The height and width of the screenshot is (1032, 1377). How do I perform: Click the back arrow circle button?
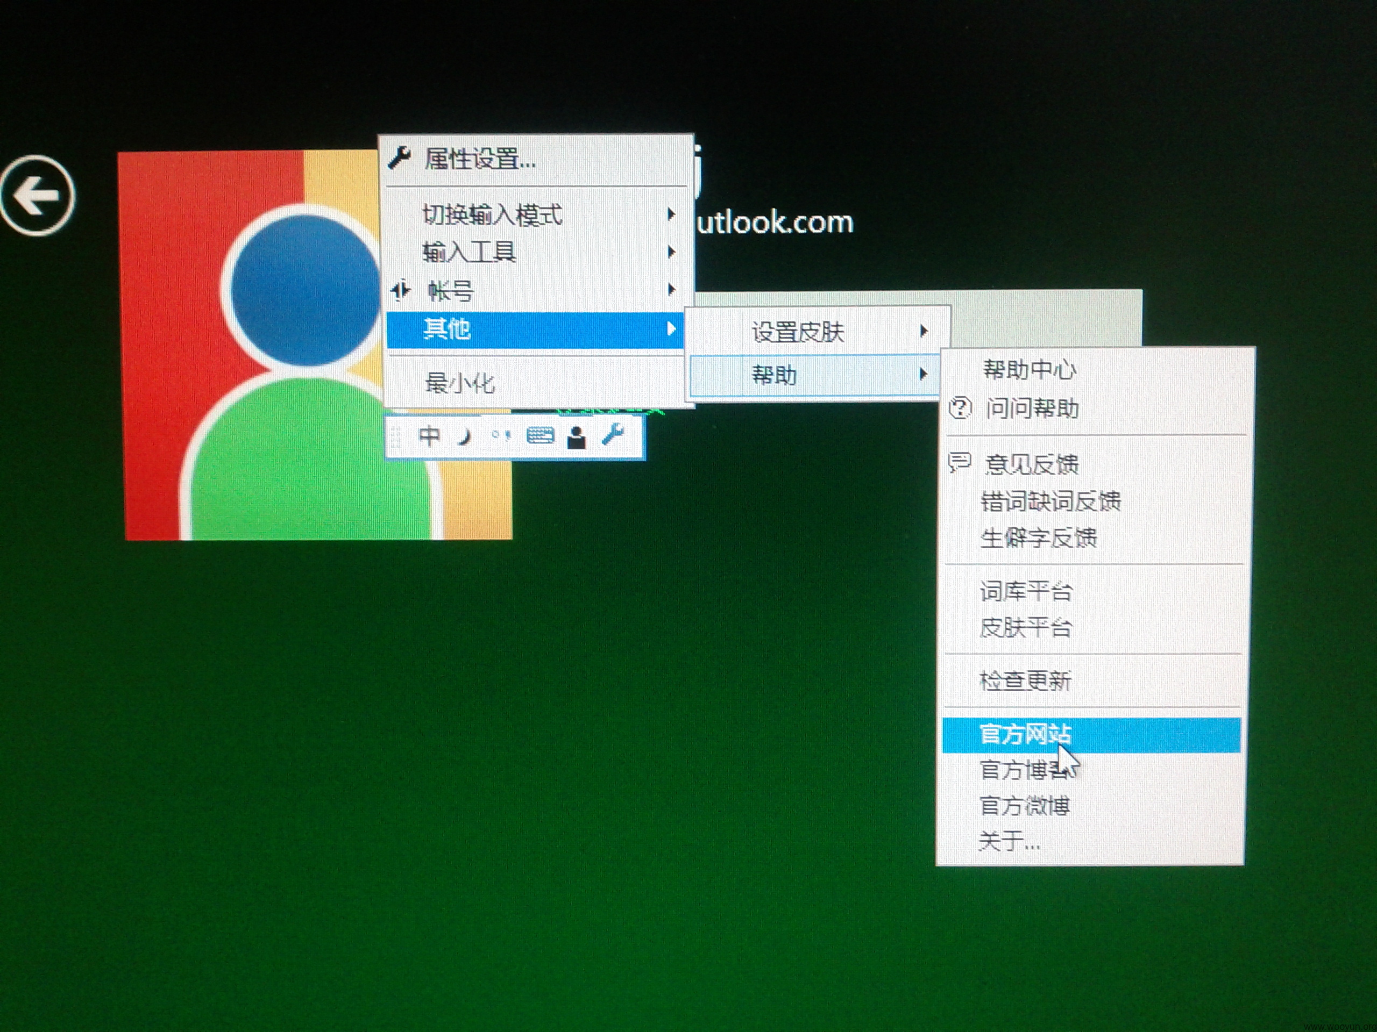coord(37,196)
